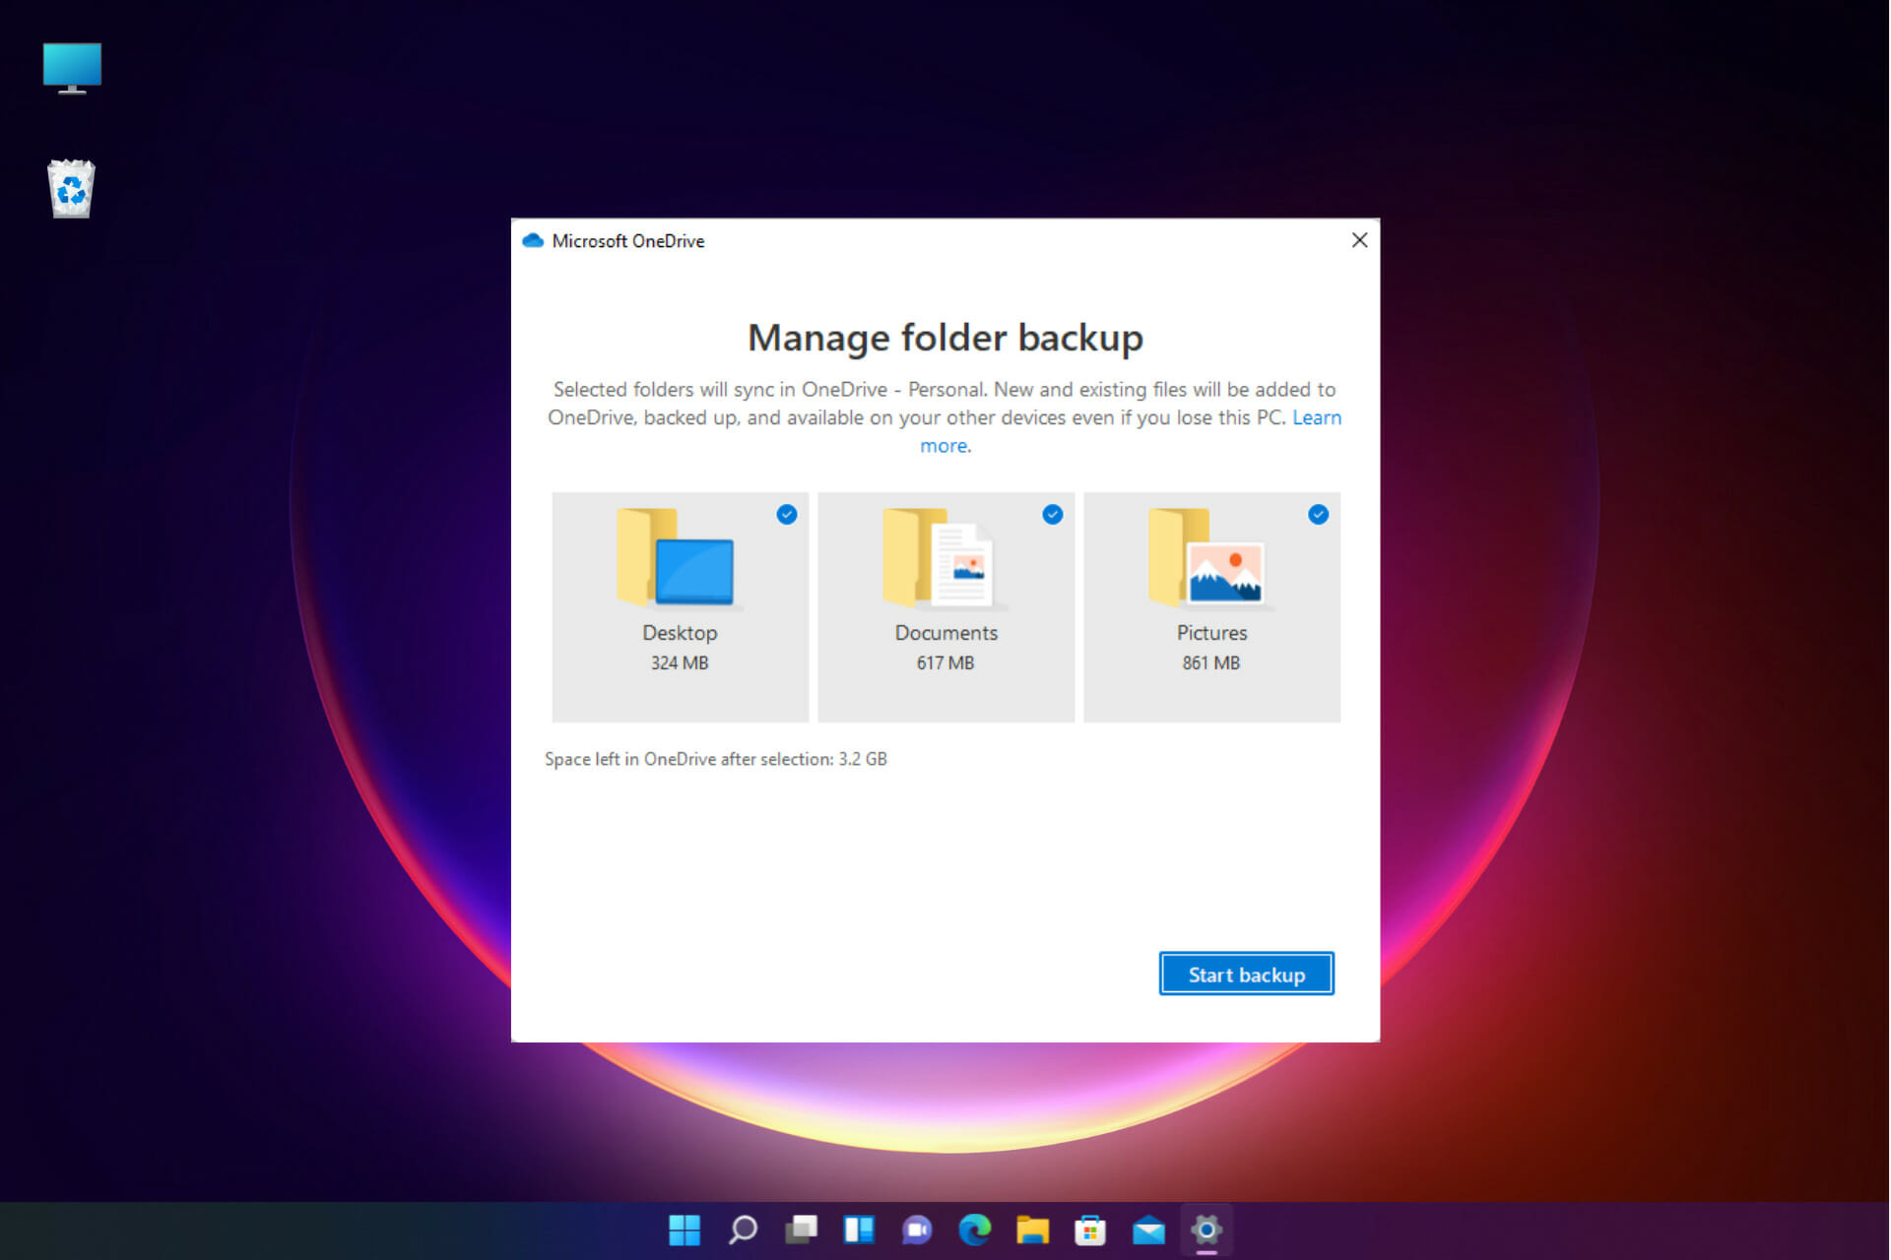
Task: Click the OneDrive cloud icon in title bar
Action: [533, 241]
